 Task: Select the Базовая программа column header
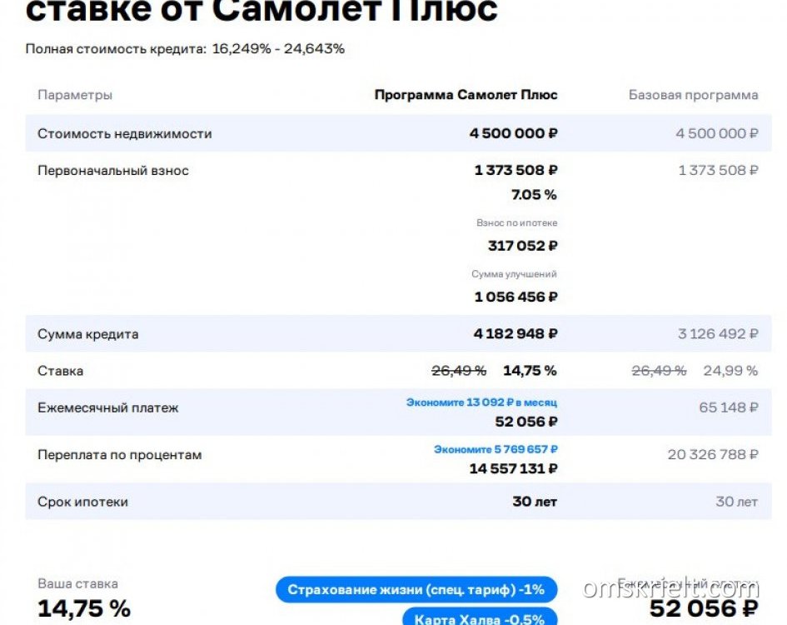point(693,95)
